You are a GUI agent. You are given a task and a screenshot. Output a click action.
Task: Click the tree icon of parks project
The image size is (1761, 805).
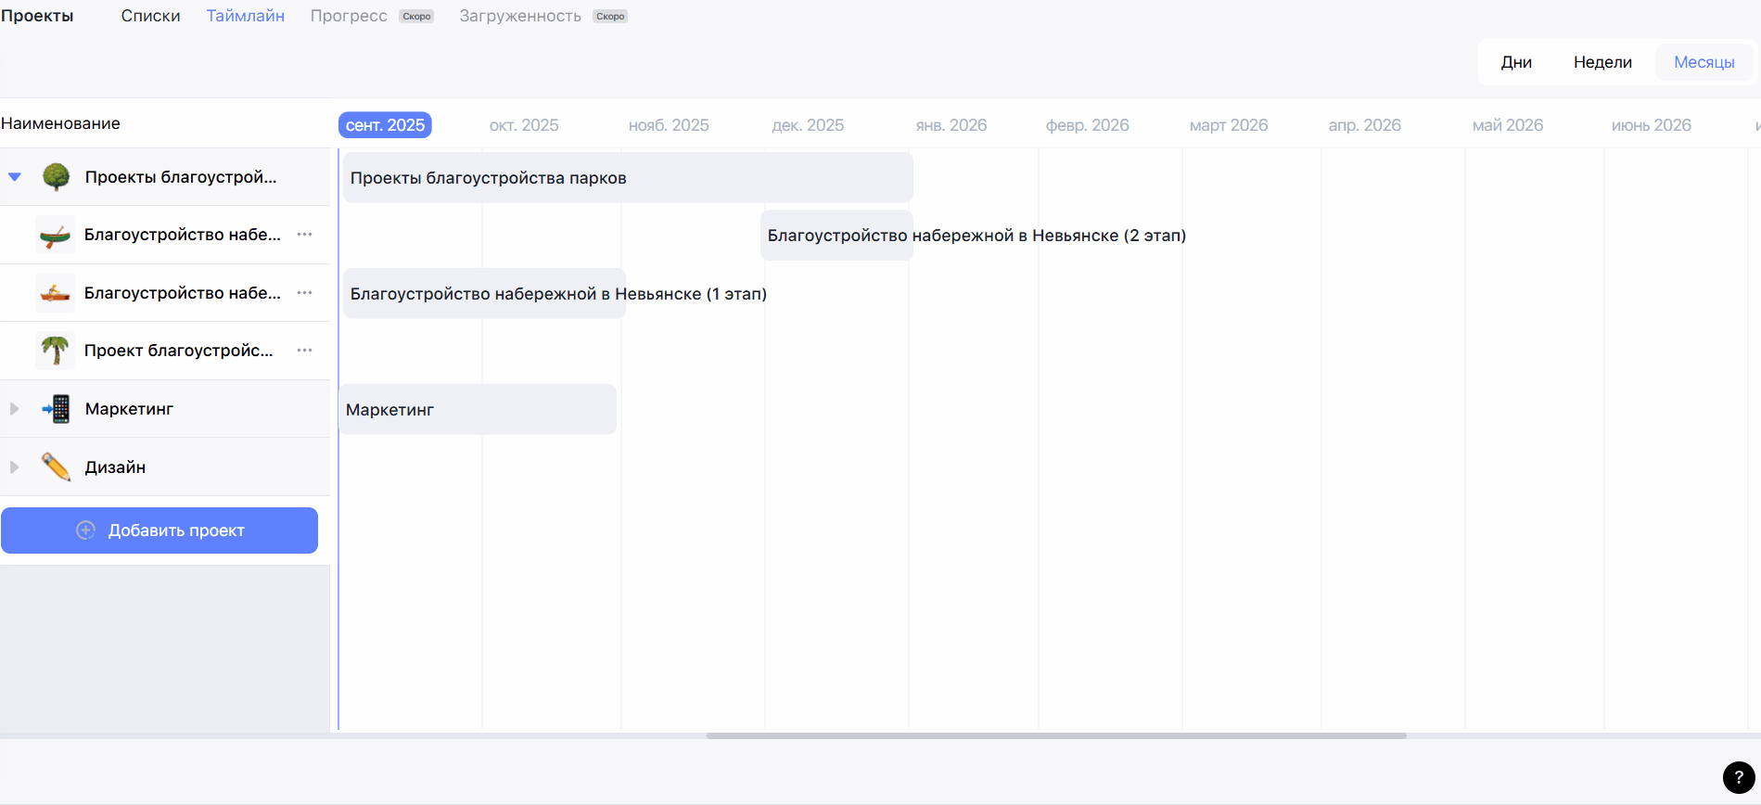[x=56, y=176]
